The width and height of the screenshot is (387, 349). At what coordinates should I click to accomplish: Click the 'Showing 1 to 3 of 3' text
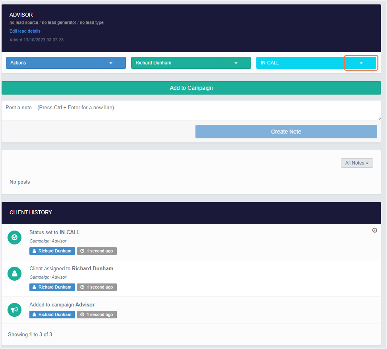click(x=30, y=334)
